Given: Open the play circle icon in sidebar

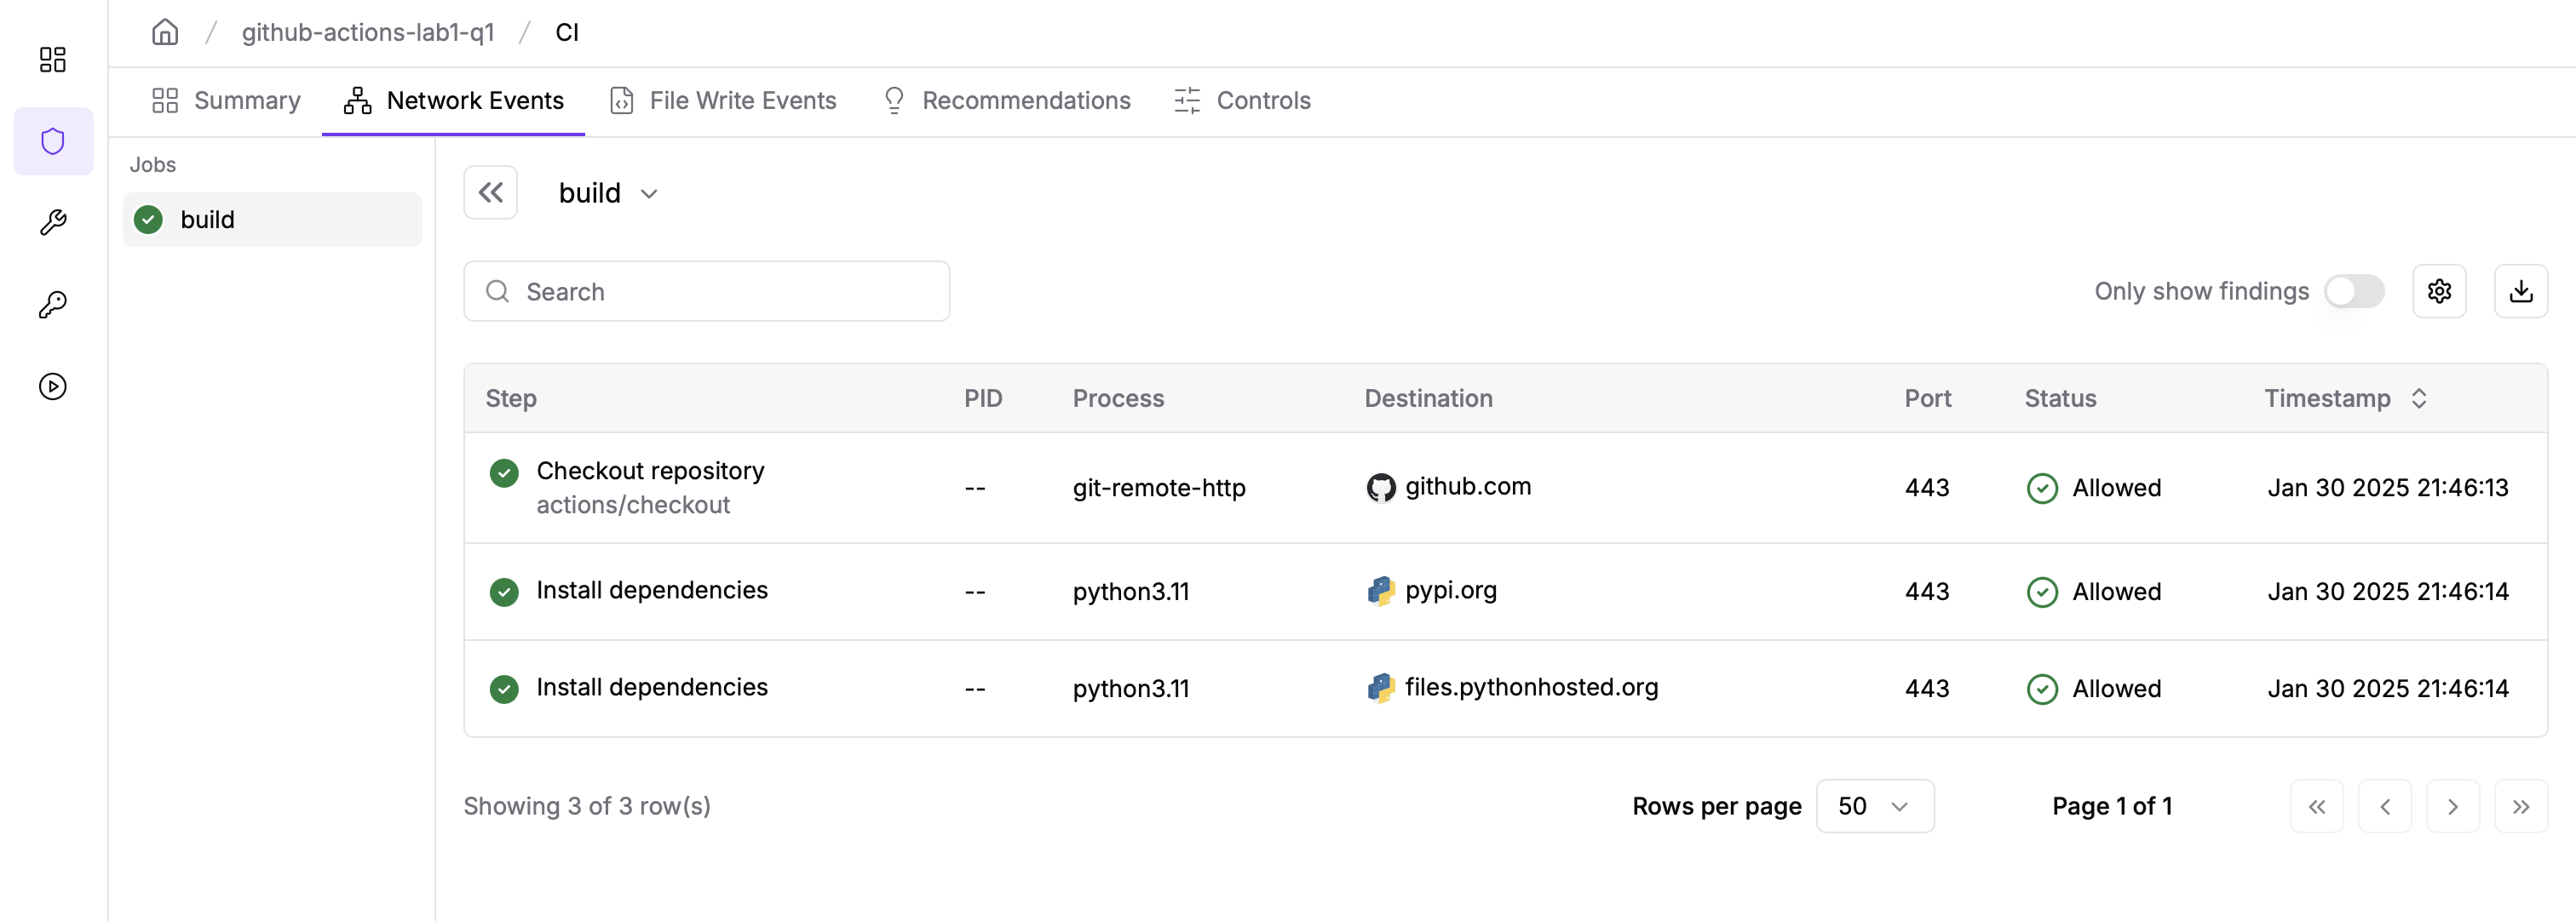Looking at the screenshot, I should click(52, 386).
